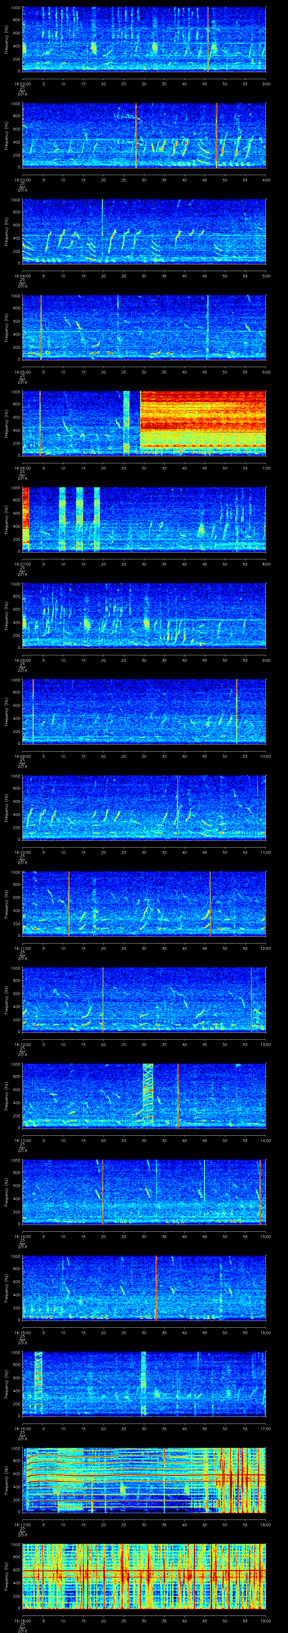The width and height of the screenshot is (288, 1633).
Task: Click the 17:00 end time label
Action: (265, 1429)
